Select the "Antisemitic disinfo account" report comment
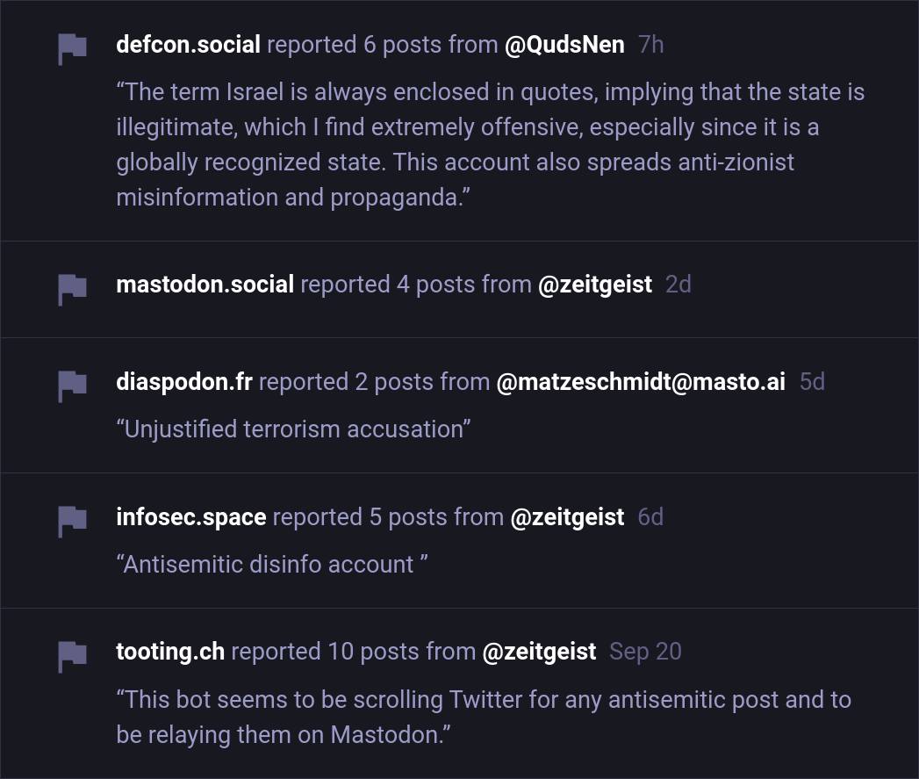Viewport: 919px width, 779px height. point(272,564)
